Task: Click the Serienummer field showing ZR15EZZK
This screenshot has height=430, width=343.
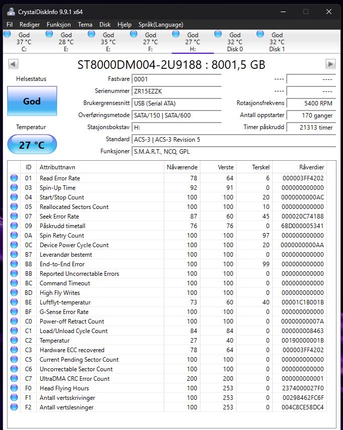Action: 176,91
